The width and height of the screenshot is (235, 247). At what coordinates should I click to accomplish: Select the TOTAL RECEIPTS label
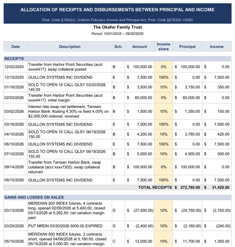(x=155, y=187)
